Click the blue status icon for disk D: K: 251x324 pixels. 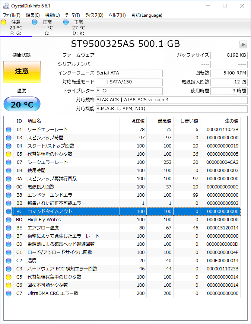point(66,22)
